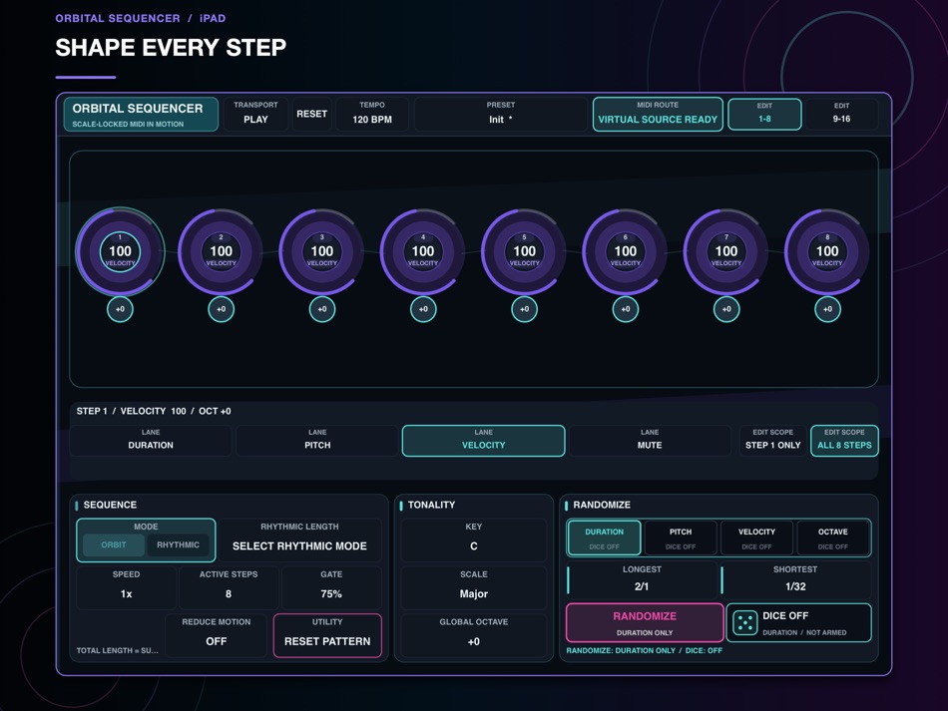Click the Randomize: Duration Only status text

644,650
